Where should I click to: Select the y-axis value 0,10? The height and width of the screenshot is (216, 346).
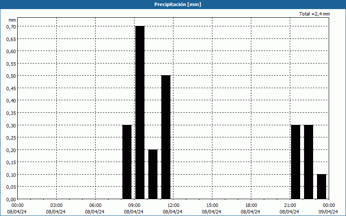11,175
